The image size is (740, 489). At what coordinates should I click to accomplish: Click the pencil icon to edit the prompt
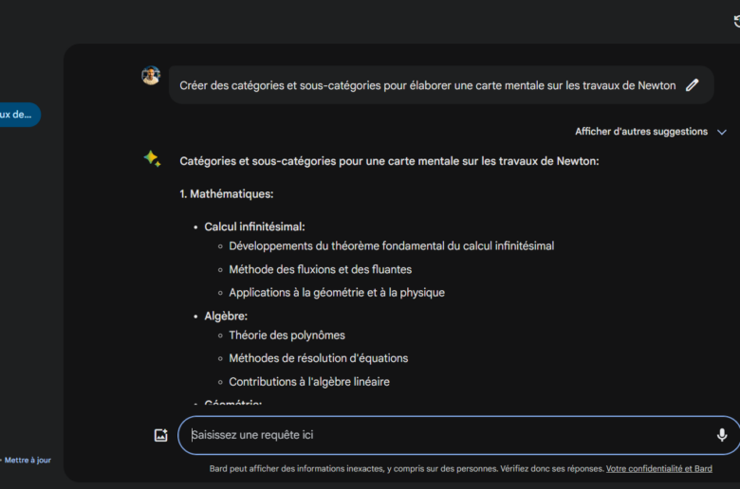tap(693, 85)
